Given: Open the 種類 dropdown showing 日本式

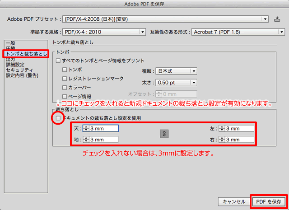Looking at the screenshot, I should (x=177, y=71).
